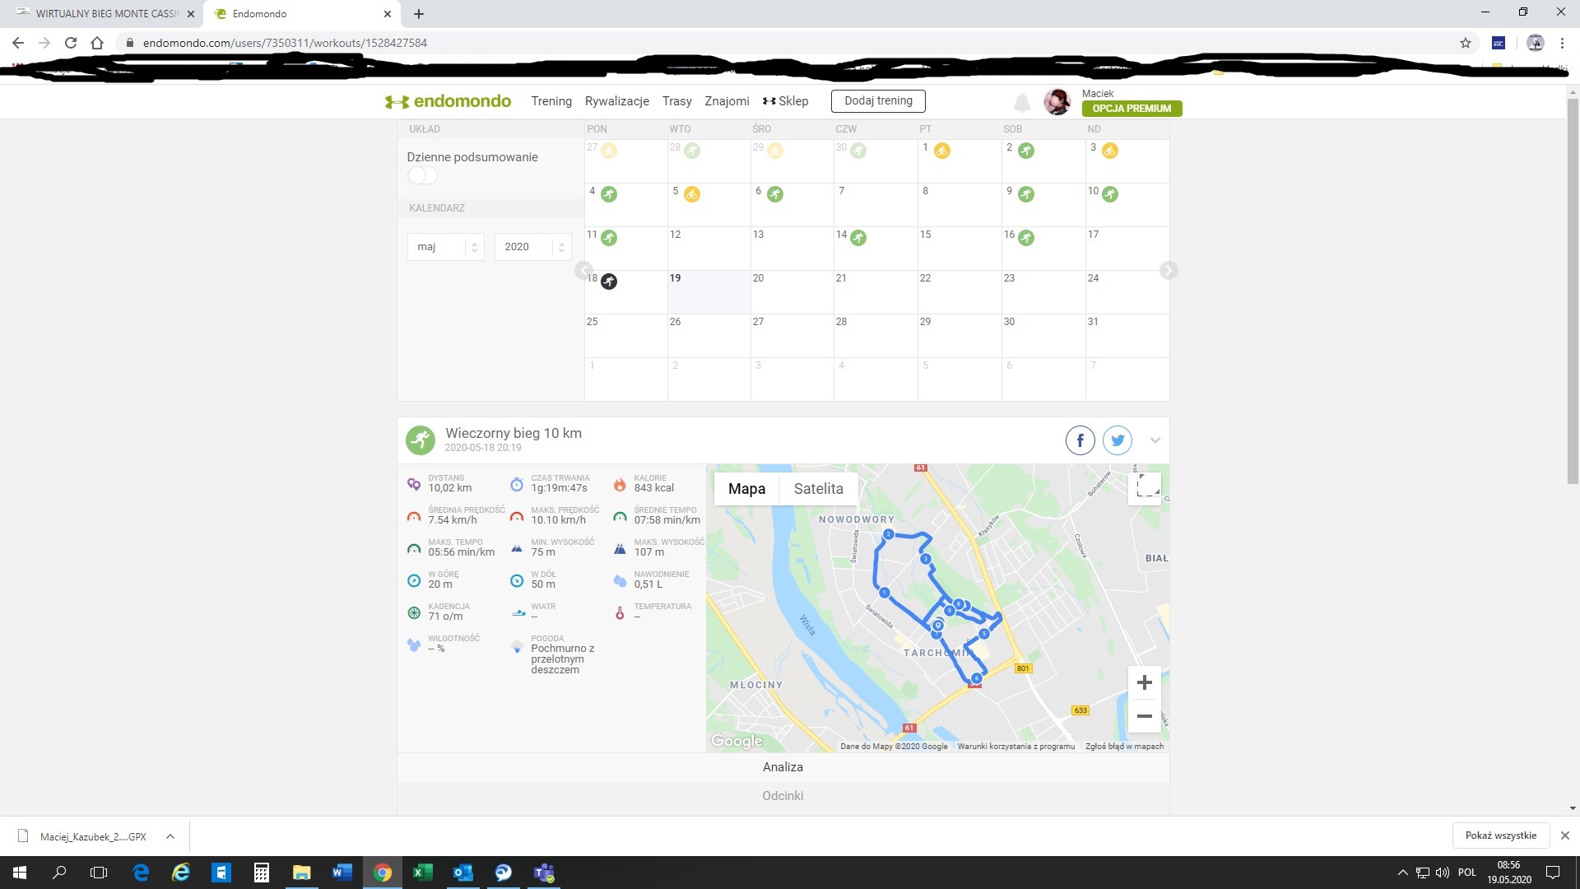Screen dimensions: 1580x889
Task: Open the maj month dropdown
Action: point(444,247)
